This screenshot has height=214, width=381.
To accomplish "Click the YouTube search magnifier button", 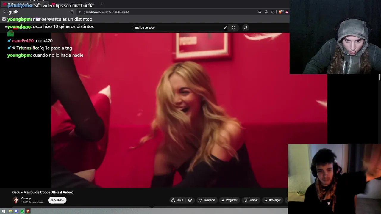I will (x=234, y=28).
